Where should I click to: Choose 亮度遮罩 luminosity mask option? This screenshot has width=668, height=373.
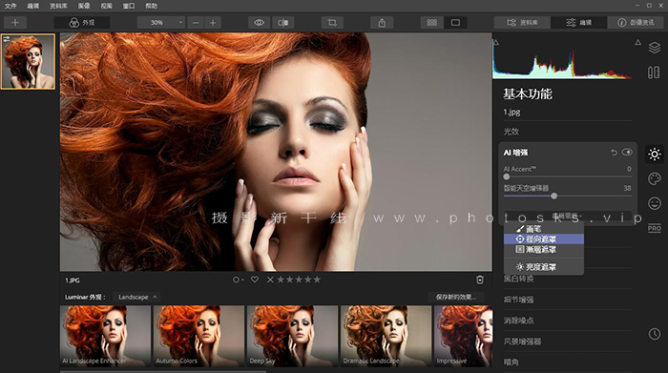544,267
